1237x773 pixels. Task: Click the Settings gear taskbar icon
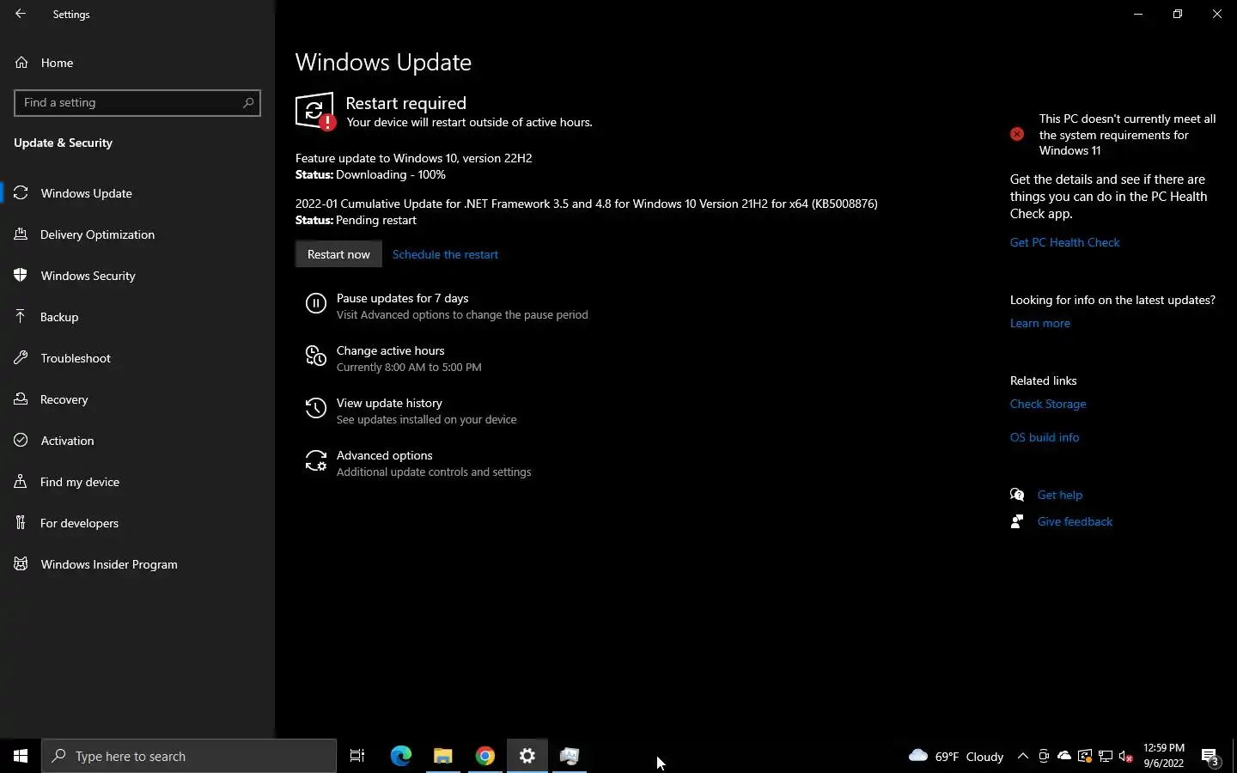pos(527,756)
